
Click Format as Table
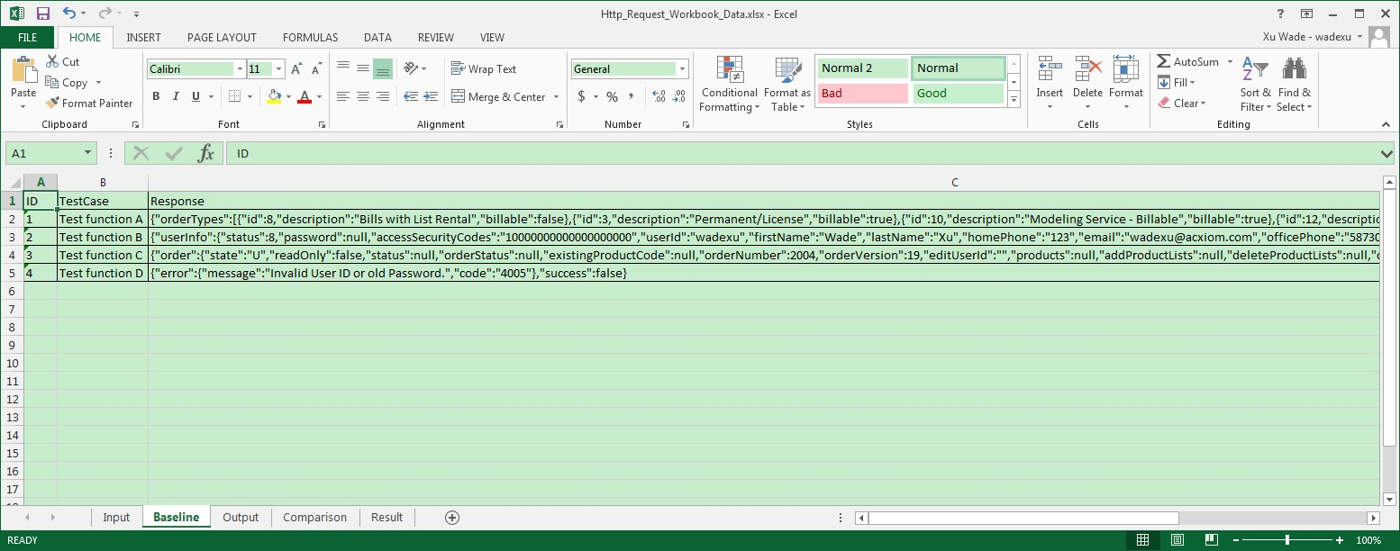787,85
